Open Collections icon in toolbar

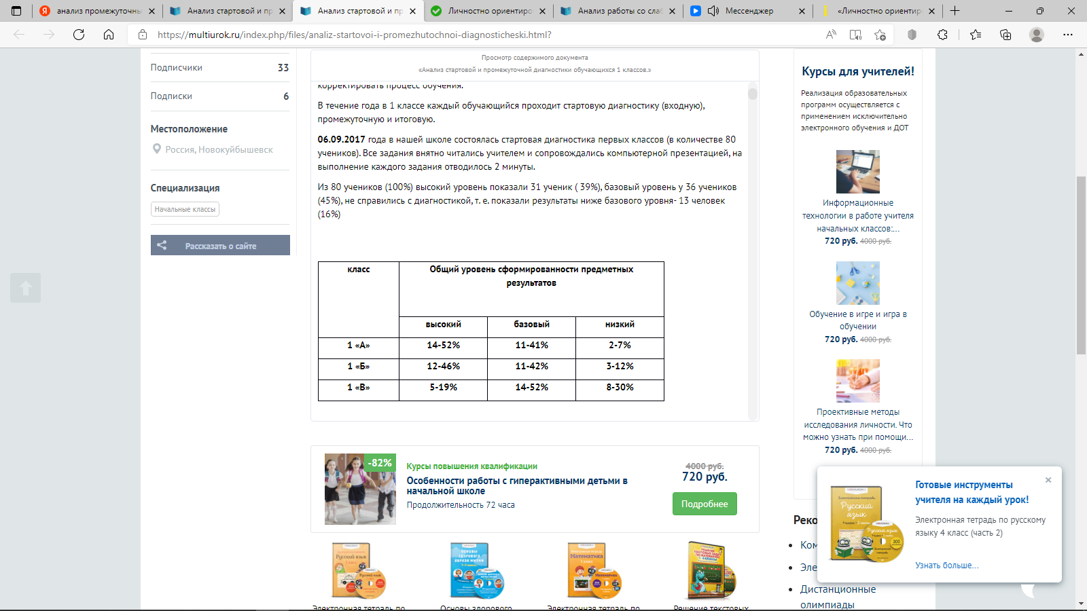pos(1005,35)
